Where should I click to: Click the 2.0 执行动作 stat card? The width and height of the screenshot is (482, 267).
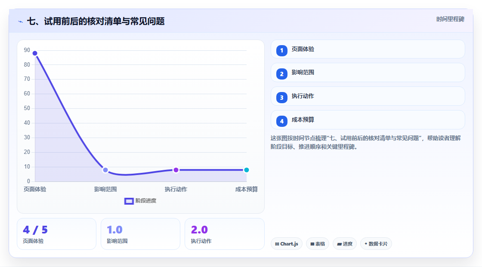(224, 234)
